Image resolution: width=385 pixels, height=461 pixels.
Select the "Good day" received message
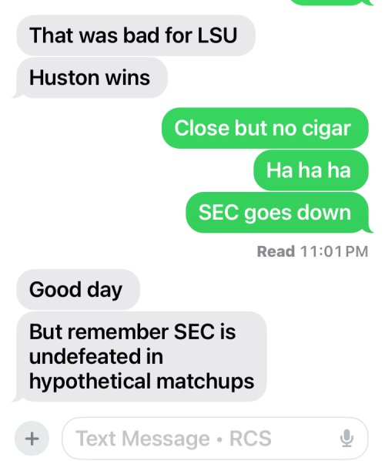[78, 290]
